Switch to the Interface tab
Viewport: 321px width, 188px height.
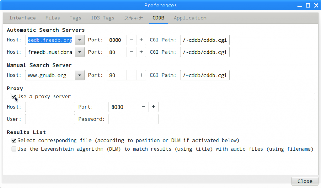point(23,18)
